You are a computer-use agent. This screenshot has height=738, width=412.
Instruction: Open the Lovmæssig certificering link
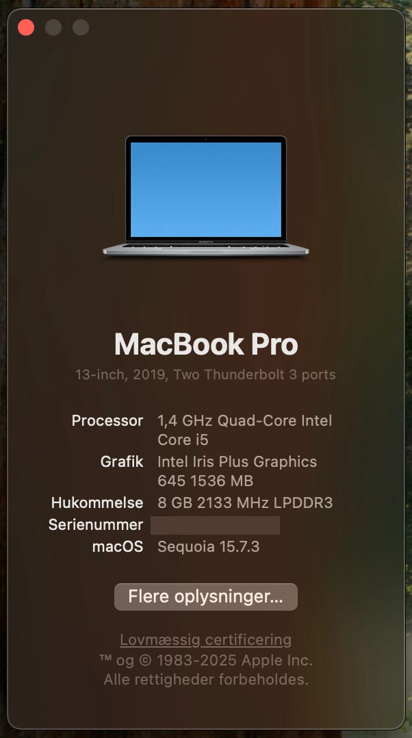[x=205, y=640]
